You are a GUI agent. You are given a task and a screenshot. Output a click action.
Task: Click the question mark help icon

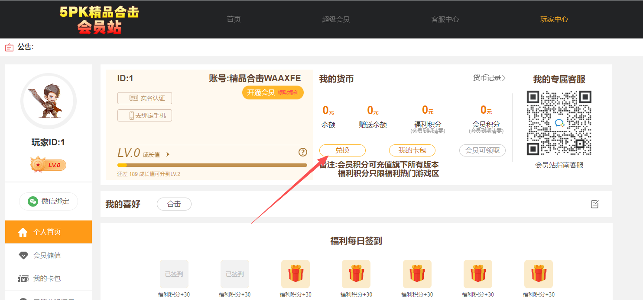[x=303, y=152]
